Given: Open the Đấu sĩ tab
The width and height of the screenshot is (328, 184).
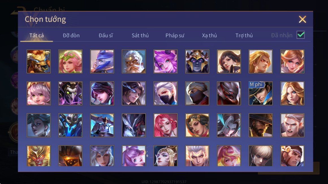Looking at the screenshot, I should (x=106, y=36).
